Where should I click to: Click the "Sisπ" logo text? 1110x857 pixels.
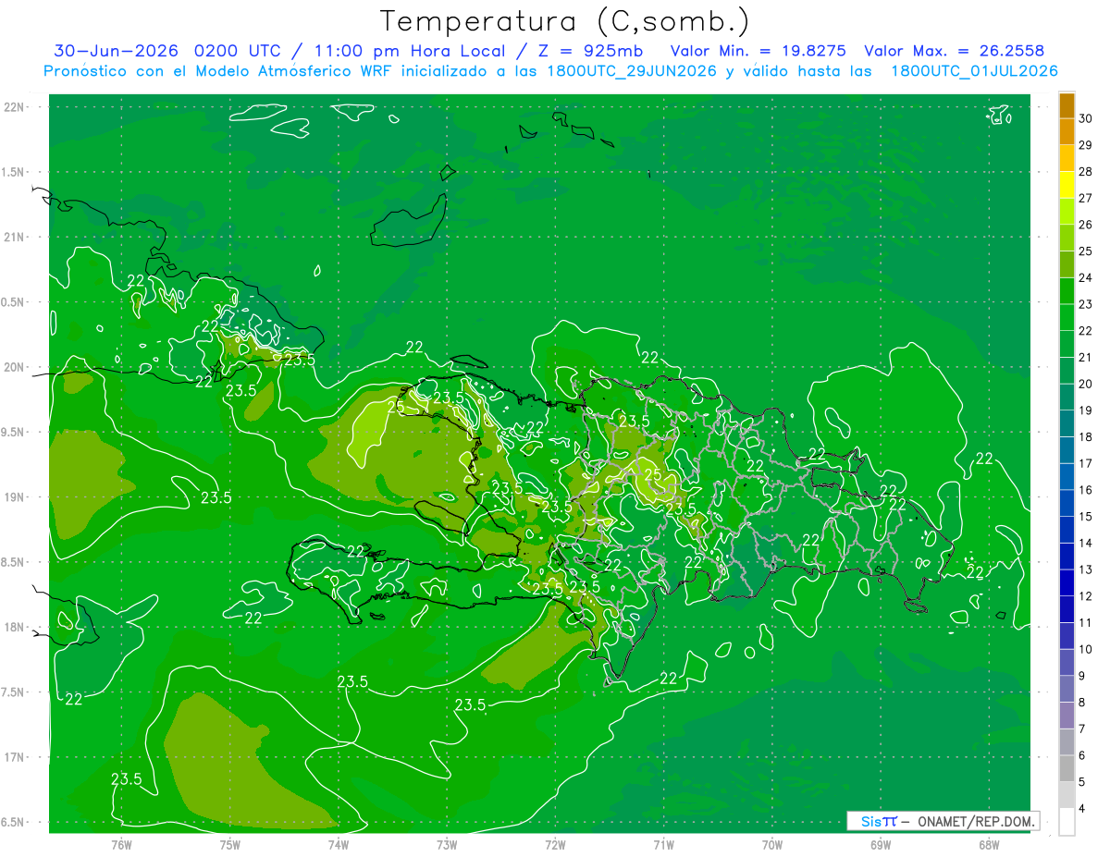(879, 821)
